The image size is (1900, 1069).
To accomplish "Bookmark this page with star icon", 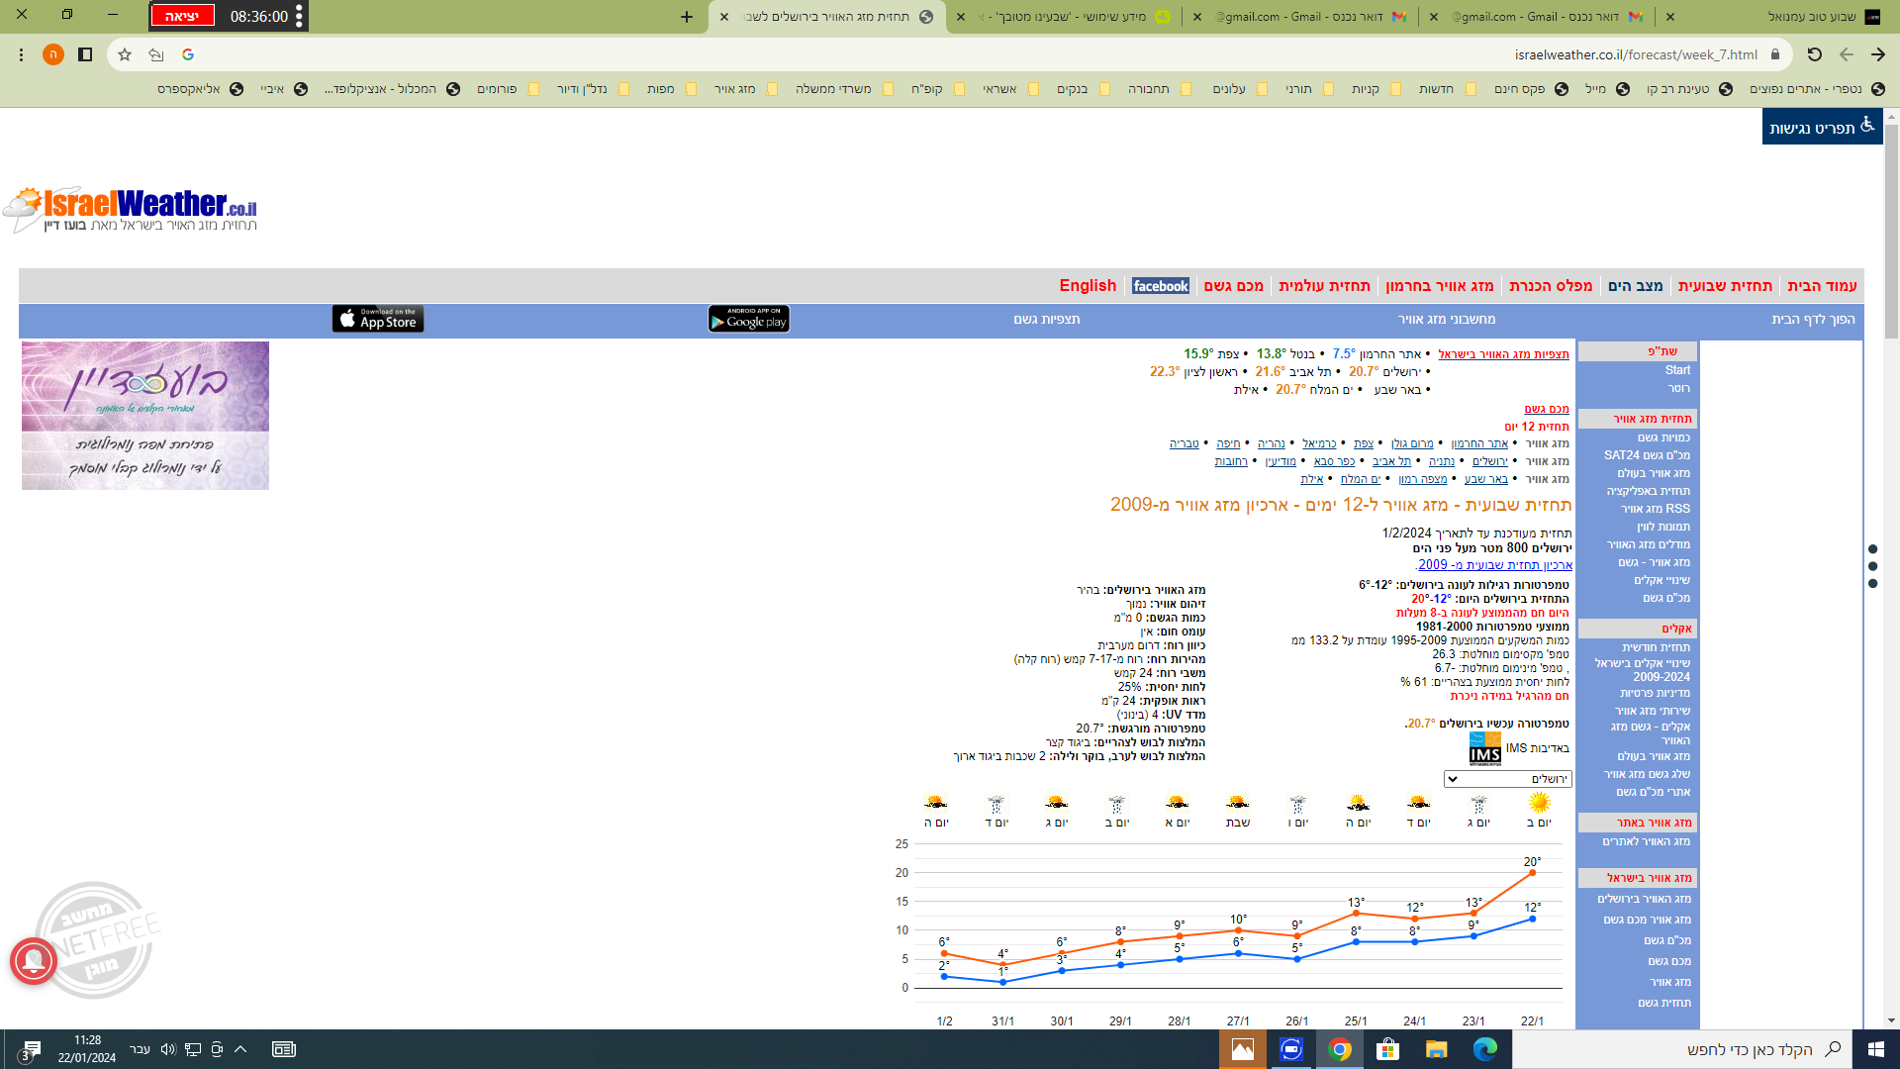I will click(x=125, y=54).
